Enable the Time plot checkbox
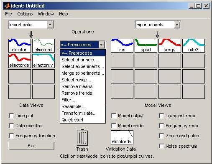212x164 pixels. tap(11, 116)
